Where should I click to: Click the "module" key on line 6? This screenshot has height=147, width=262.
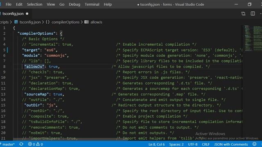(31, 56)
